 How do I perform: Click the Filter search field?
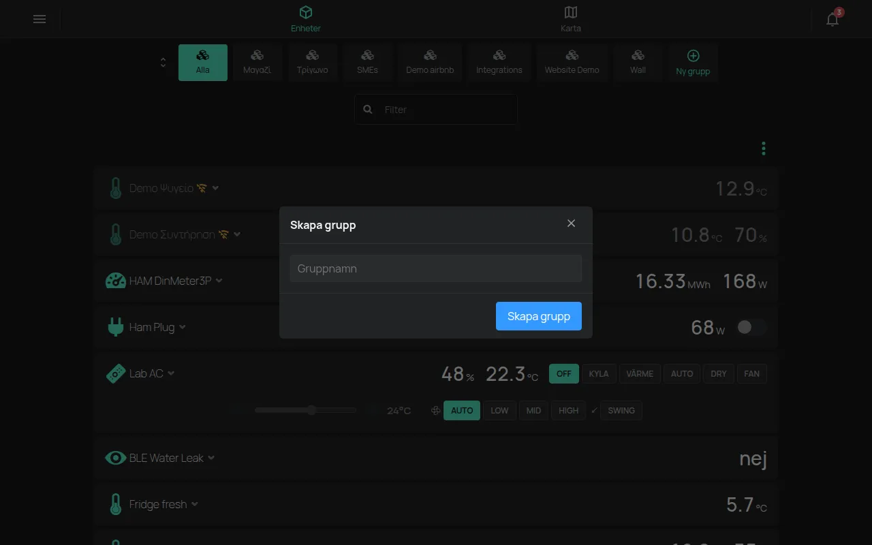click(436, 109)
